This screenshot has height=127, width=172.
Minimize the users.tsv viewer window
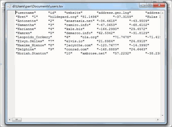click(144, 5)
